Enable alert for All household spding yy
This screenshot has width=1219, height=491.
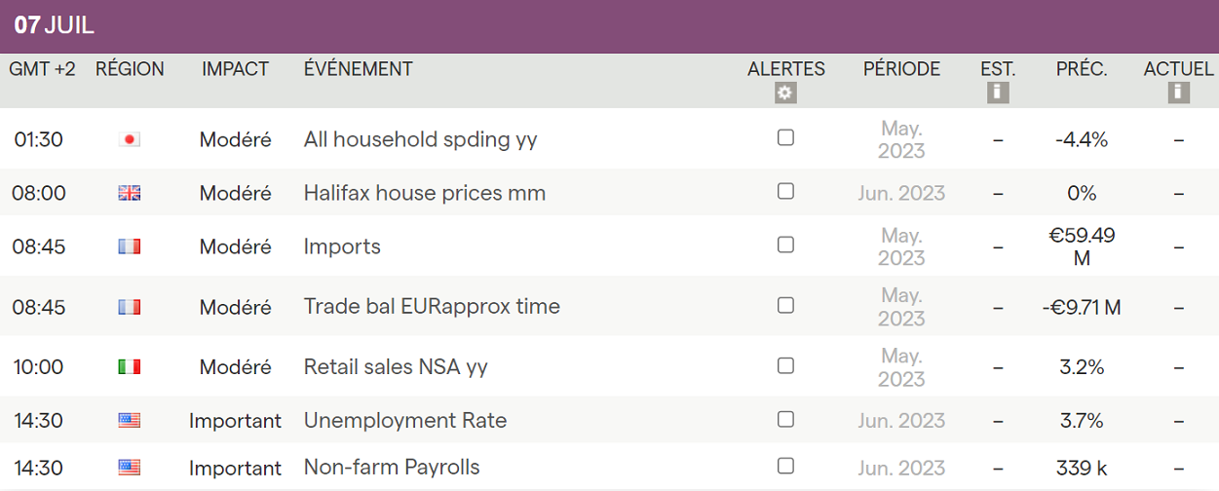pos(785,138)
